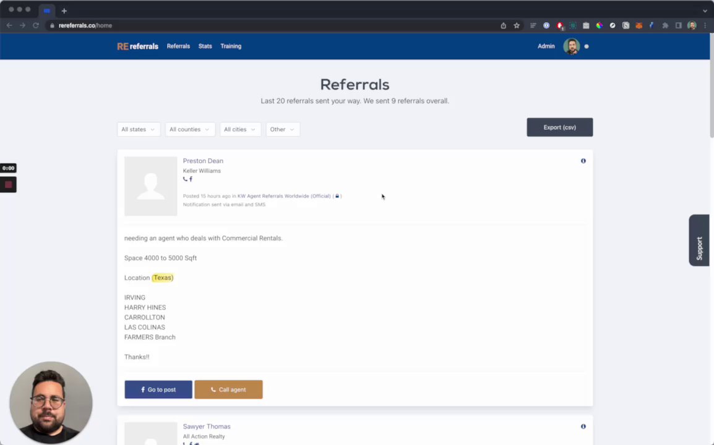Viewport: 714px width, 445px height.
Task: Click the recording timer 0:00
Action: [8, 168]
